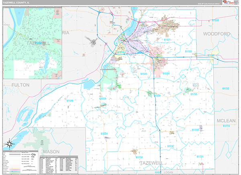The width and height of the screenshot is (241, 175).
Task: Click the blue lake west of Pekin
Action: [90, 84]
